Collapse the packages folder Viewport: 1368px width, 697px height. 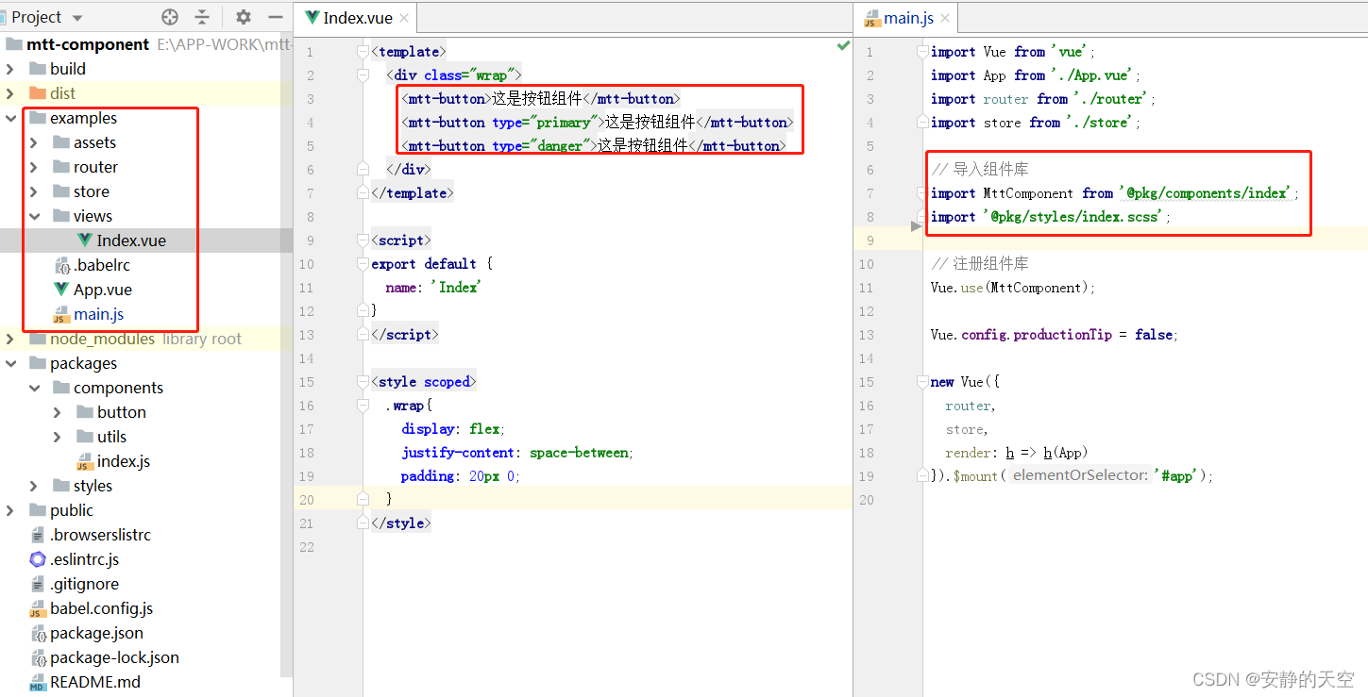pos(10,363)
